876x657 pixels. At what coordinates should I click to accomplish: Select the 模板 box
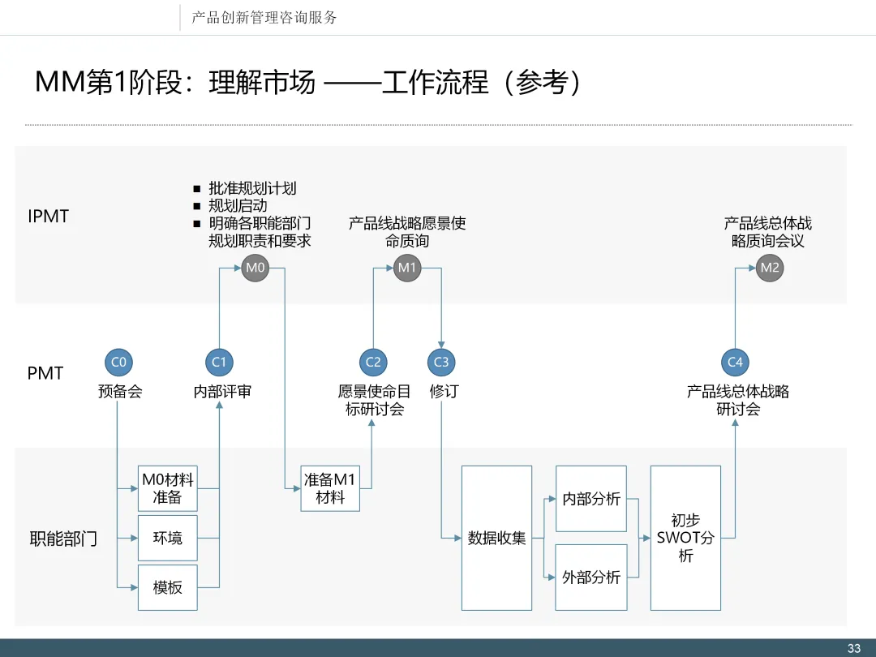[168, 587]
